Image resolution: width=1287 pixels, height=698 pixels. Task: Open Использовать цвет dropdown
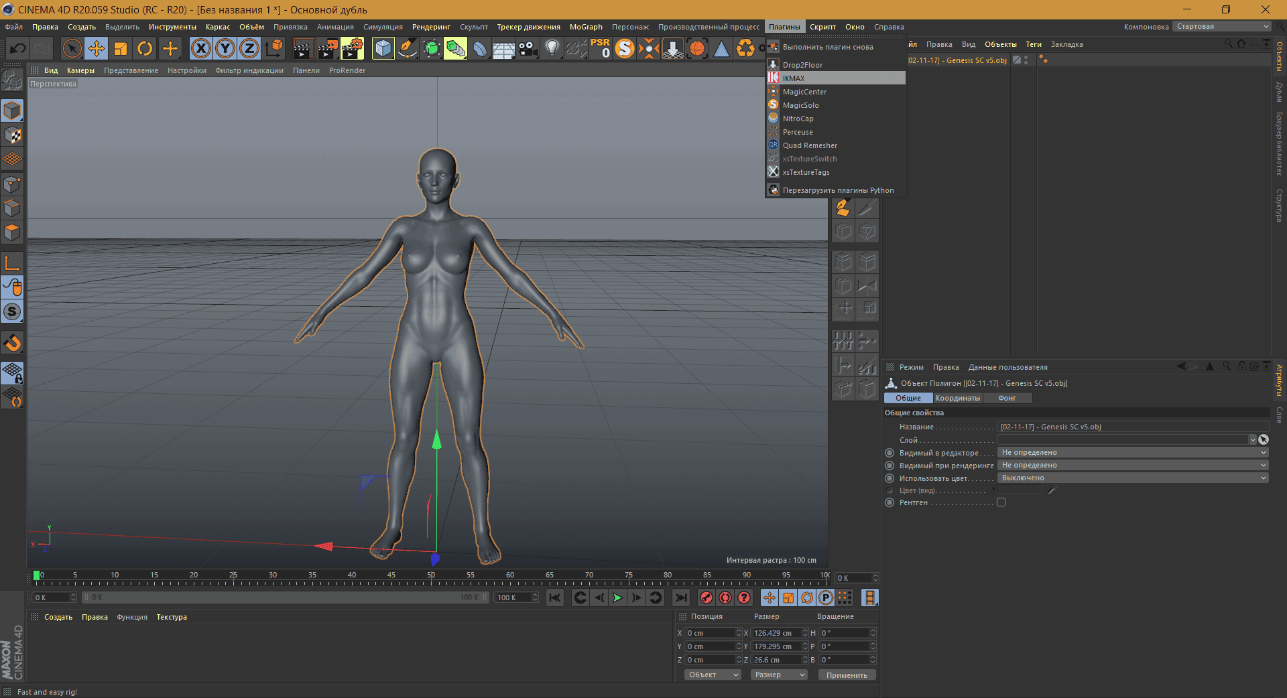pos(1133,478)
